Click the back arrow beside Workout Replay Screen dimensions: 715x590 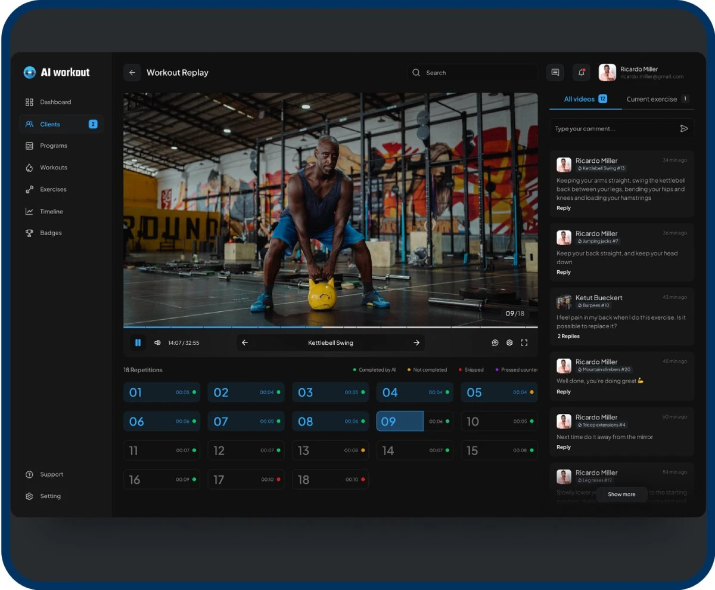(x=132, y=73)
